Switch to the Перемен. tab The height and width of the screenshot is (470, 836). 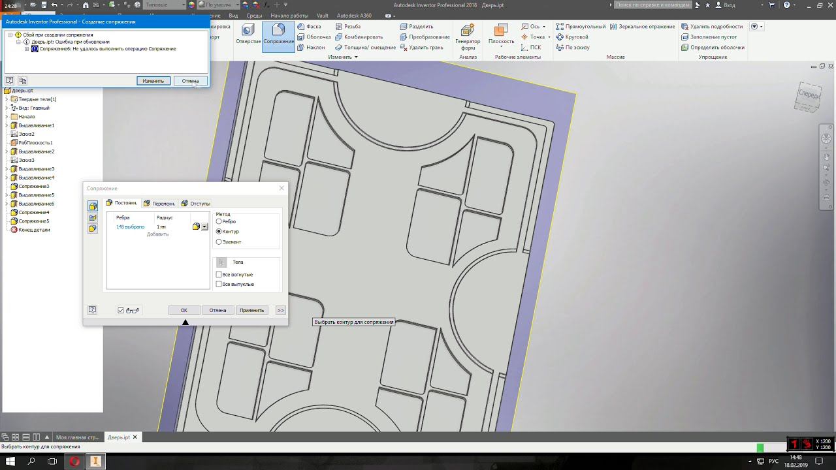(159, 204)
